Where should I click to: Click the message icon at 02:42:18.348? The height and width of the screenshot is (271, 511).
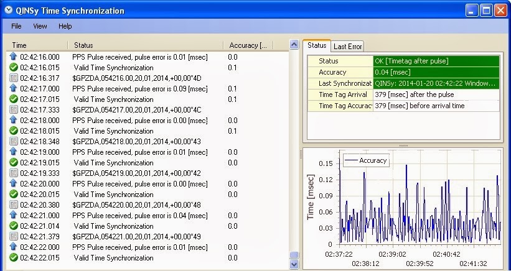13,141
